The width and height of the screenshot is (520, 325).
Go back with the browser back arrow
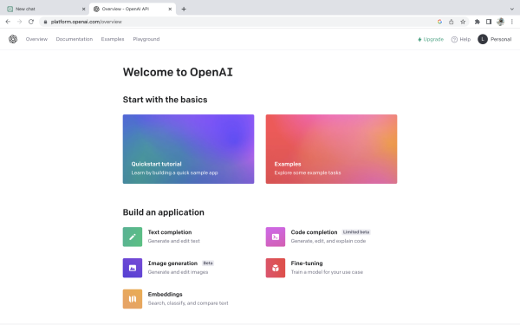(8, 22)
